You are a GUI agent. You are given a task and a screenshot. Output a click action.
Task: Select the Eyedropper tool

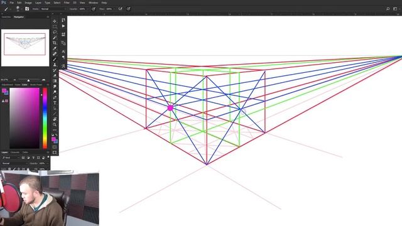(x=55, y=48)
